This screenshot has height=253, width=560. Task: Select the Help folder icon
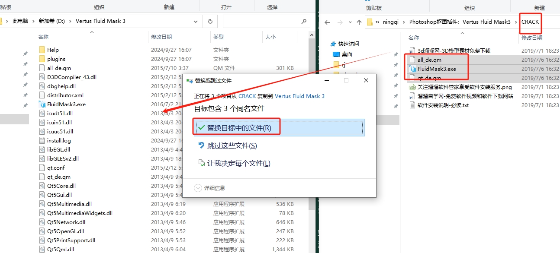42,50
